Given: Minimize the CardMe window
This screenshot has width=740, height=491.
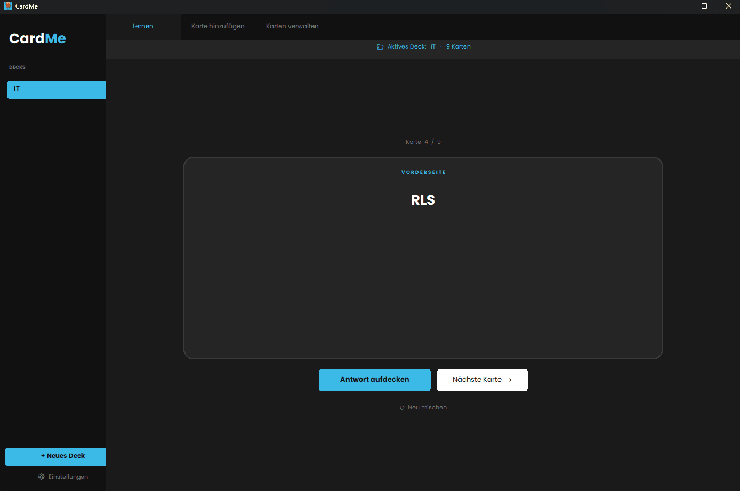Looking at the screenshot, I should [680, 6].
